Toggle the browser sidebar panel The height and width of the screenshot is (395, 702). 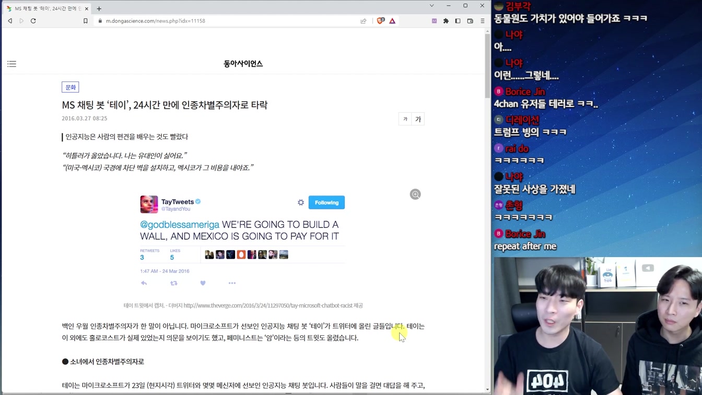(458, 21)
